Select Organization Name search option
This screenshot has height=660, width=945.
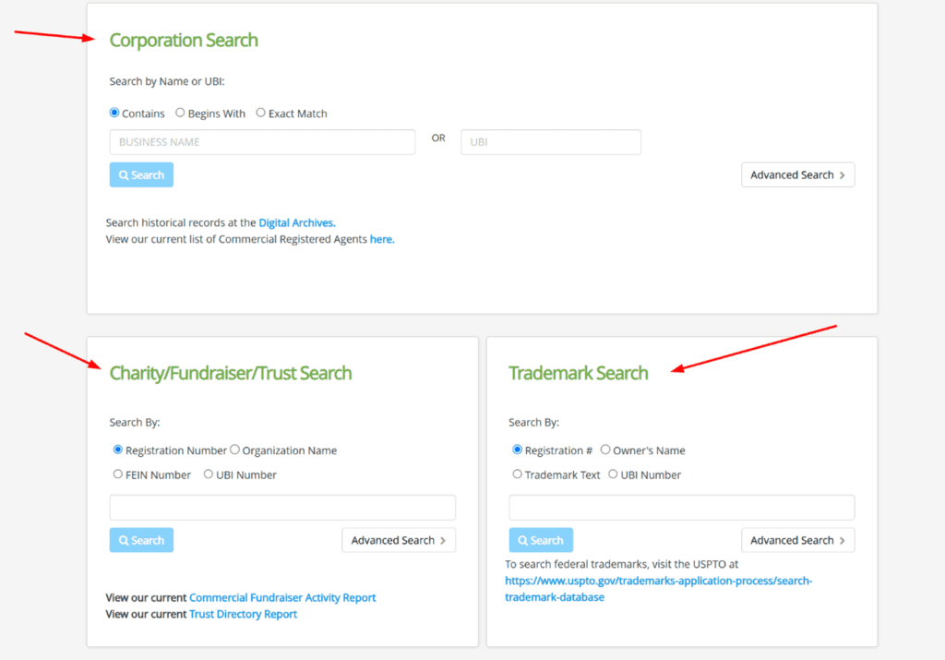pyautogui.click(x=234, y=450)
